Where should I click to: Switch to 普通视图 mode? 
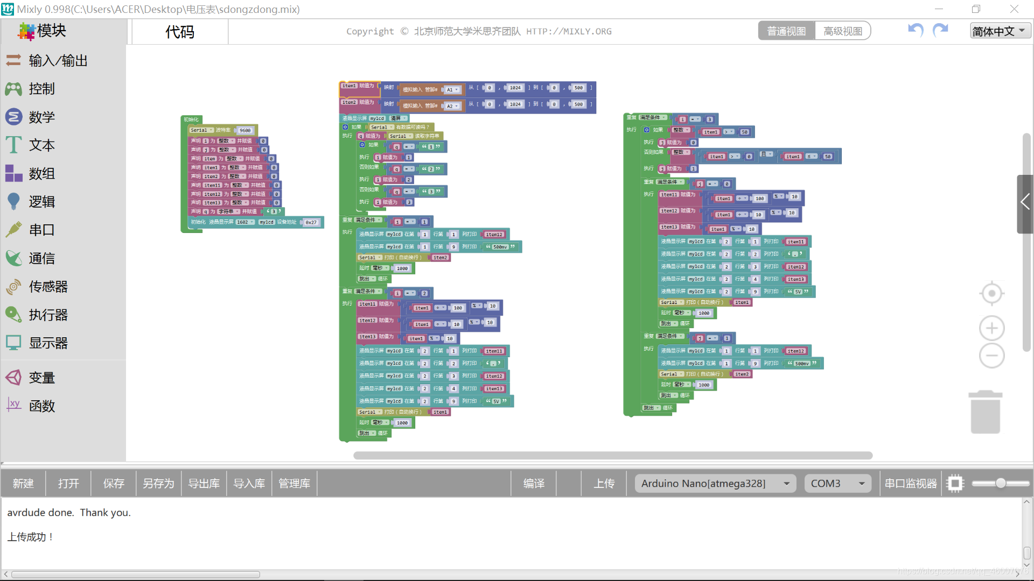[x=786, y=31]
